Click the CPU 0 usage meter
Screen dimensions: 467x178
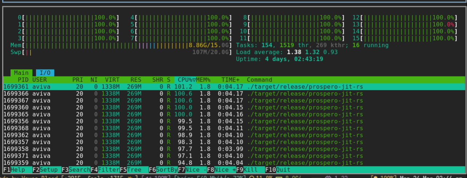pos(68,17)
